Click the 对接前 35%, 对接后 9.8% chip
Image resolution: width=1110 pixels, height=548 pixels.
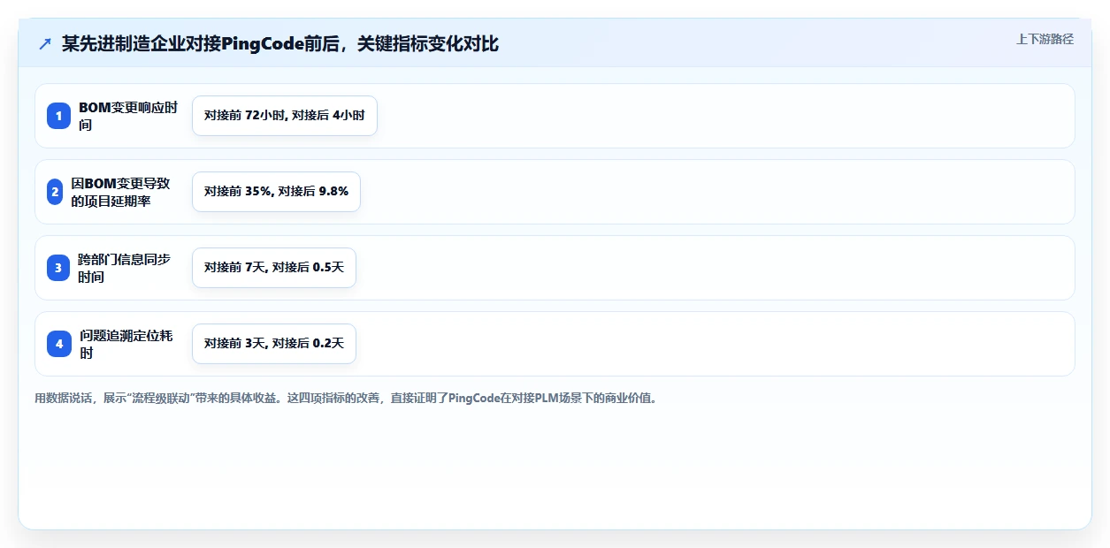click(276, 192)
